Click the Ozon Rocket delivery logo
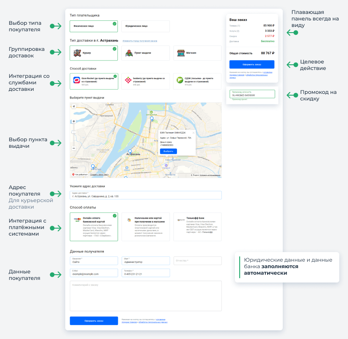The width and height of the screenshot is (348, 339). pos(77,80)
